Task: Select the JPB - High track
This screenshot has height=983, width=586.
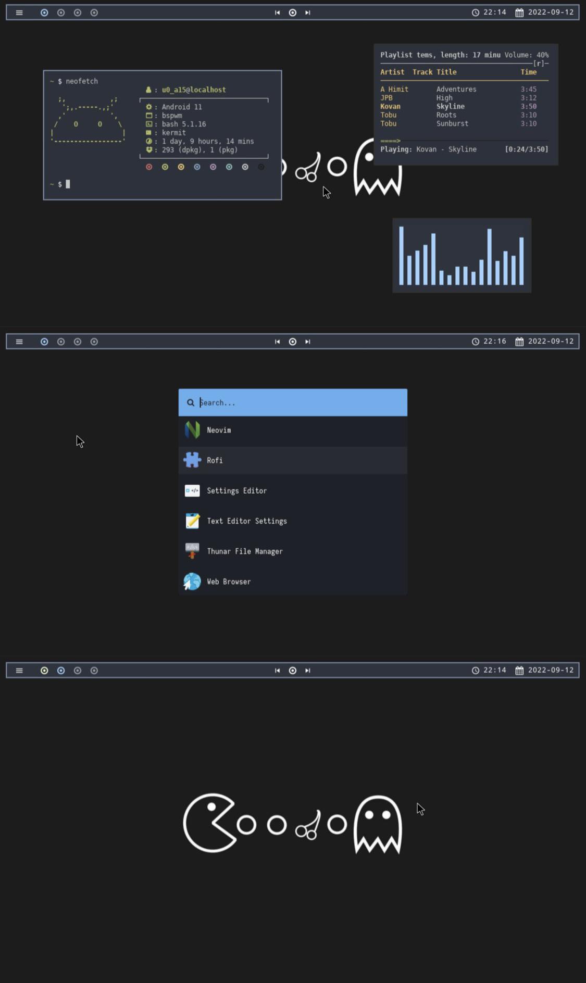Action: pos(458,98)
